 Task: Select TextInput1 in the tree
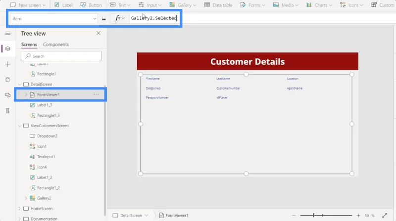(x=46, y=157)
